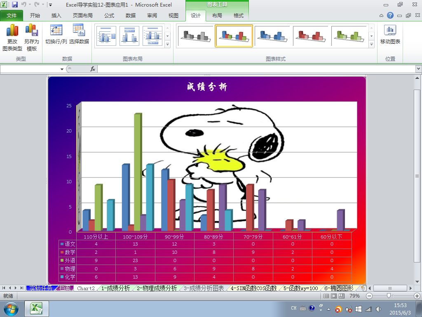Image resolution: width=422 pixels, height=317 pixels.
Task: Click legend entry 语文 in data table
Action: 68,244
